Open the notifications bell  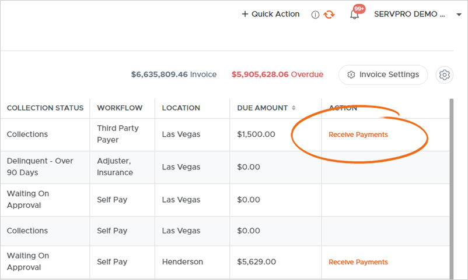[355, 15]
